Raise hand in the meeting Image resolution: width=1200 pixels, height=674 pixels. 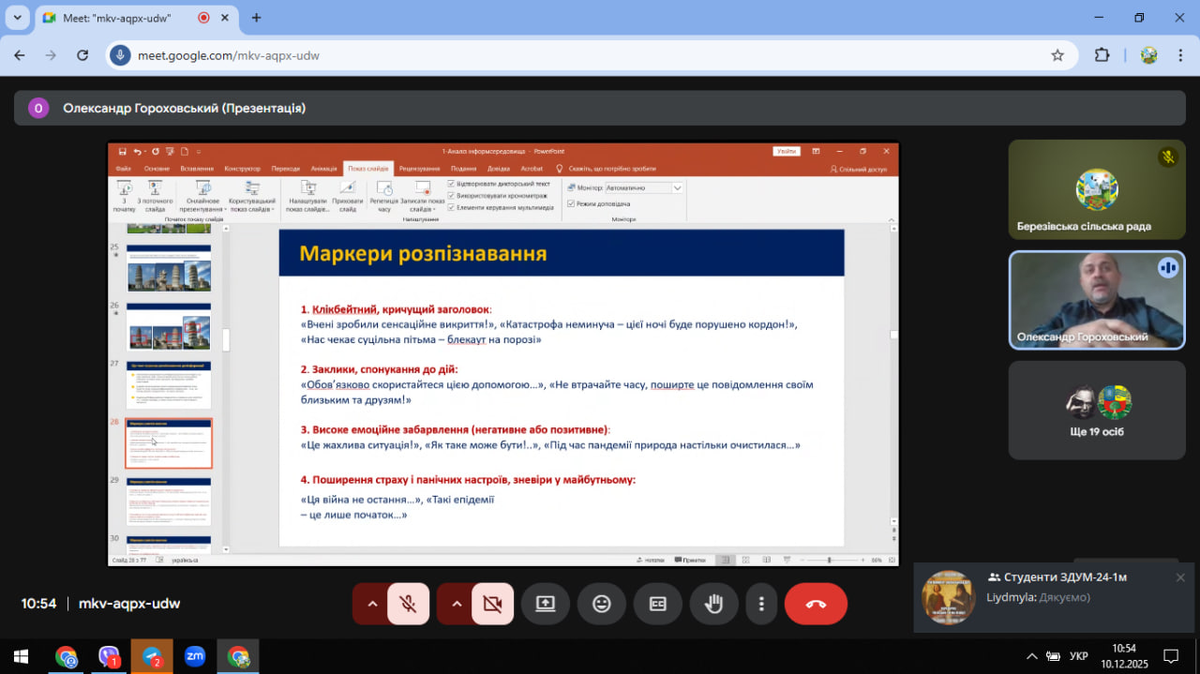(x=714, y=605)
